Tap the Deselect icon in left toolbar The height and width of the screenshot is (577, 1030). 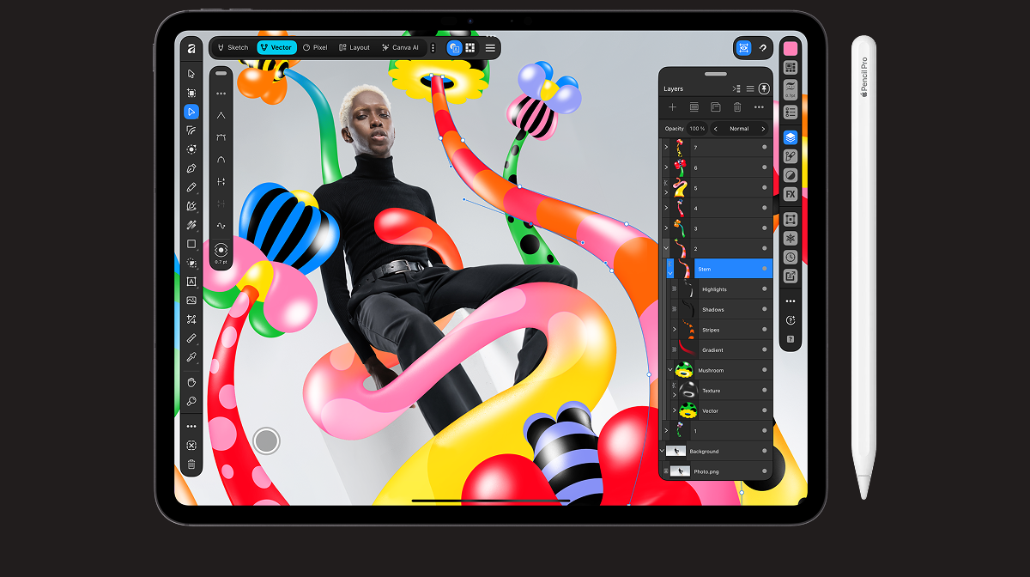click(191, 446)
